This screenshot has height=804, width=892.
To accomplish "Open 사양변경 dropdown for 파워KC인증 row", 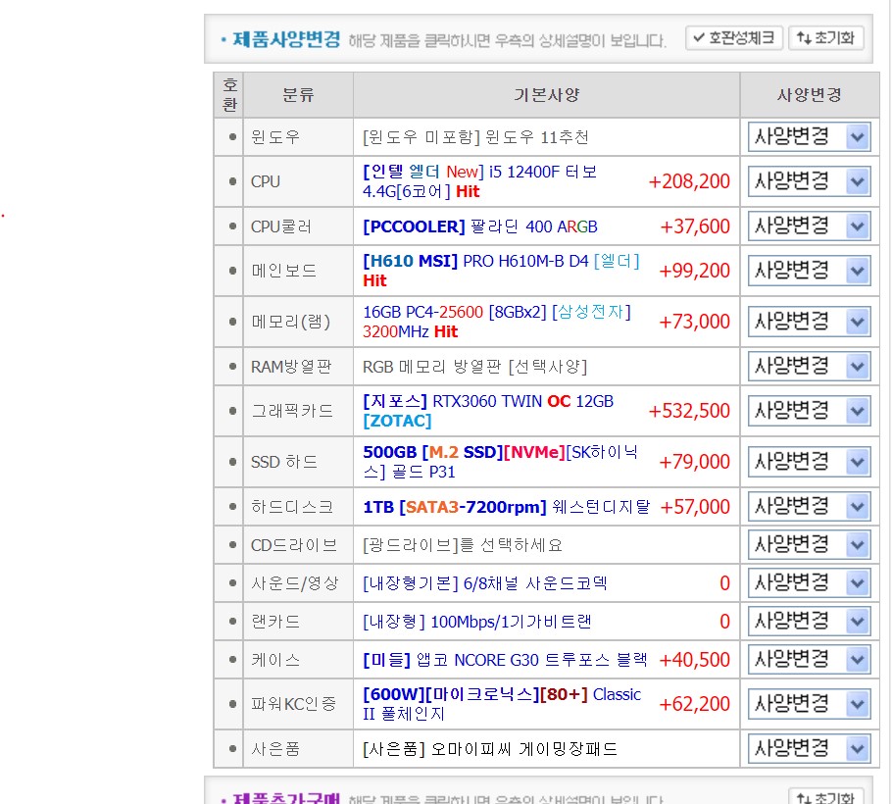I will pyautogui.click(x=809, y=704).
